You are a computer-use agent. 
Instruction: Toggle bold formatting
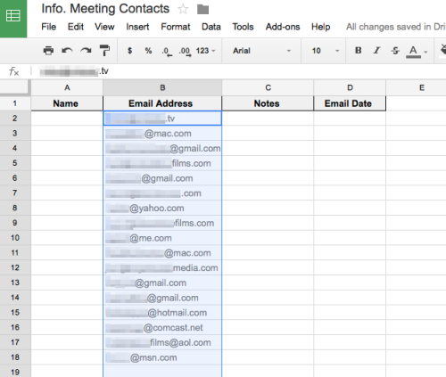pyautogui.click(x=359, y=51)
